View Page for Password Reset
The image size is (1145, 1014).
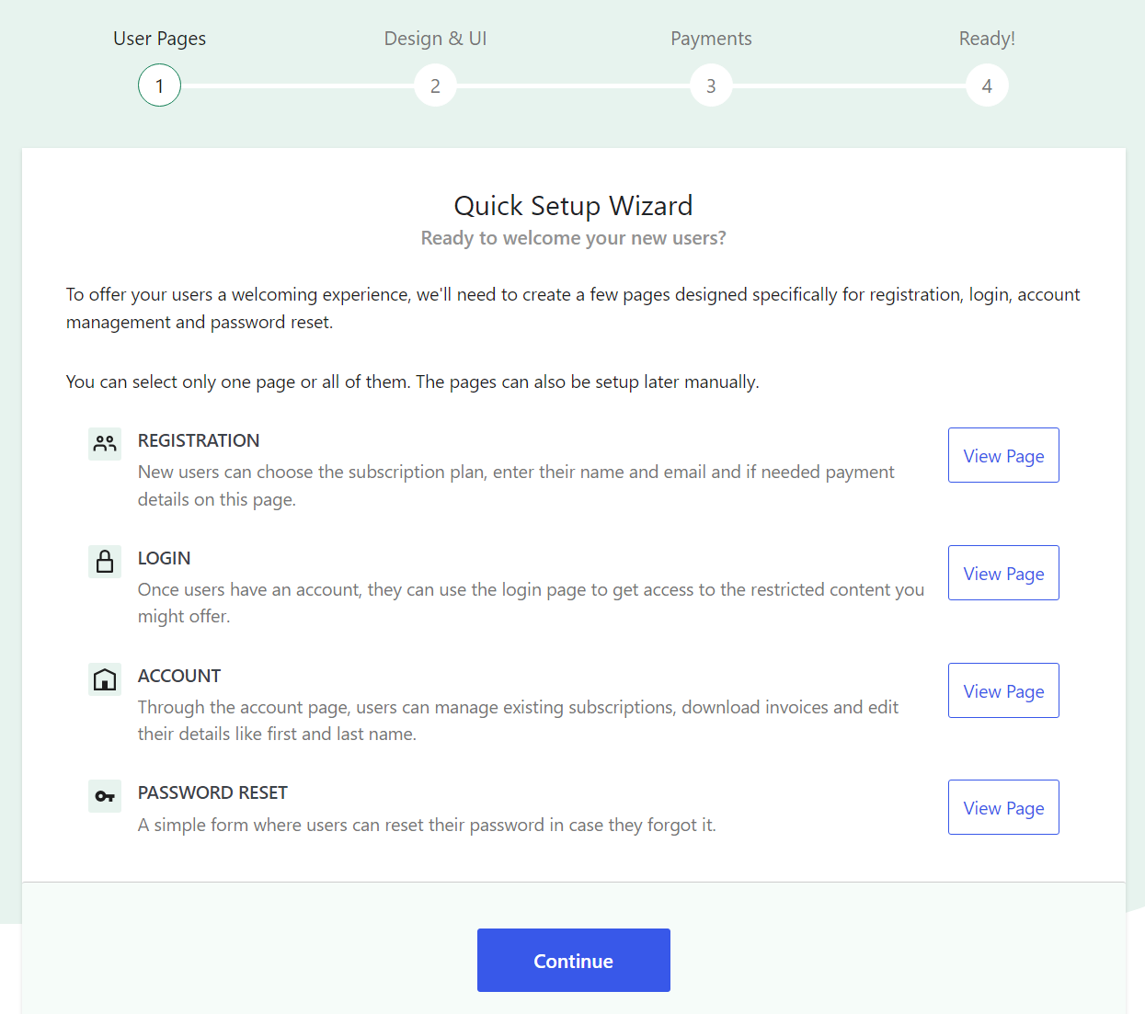pyautogui.click(x=1003, y=807)
